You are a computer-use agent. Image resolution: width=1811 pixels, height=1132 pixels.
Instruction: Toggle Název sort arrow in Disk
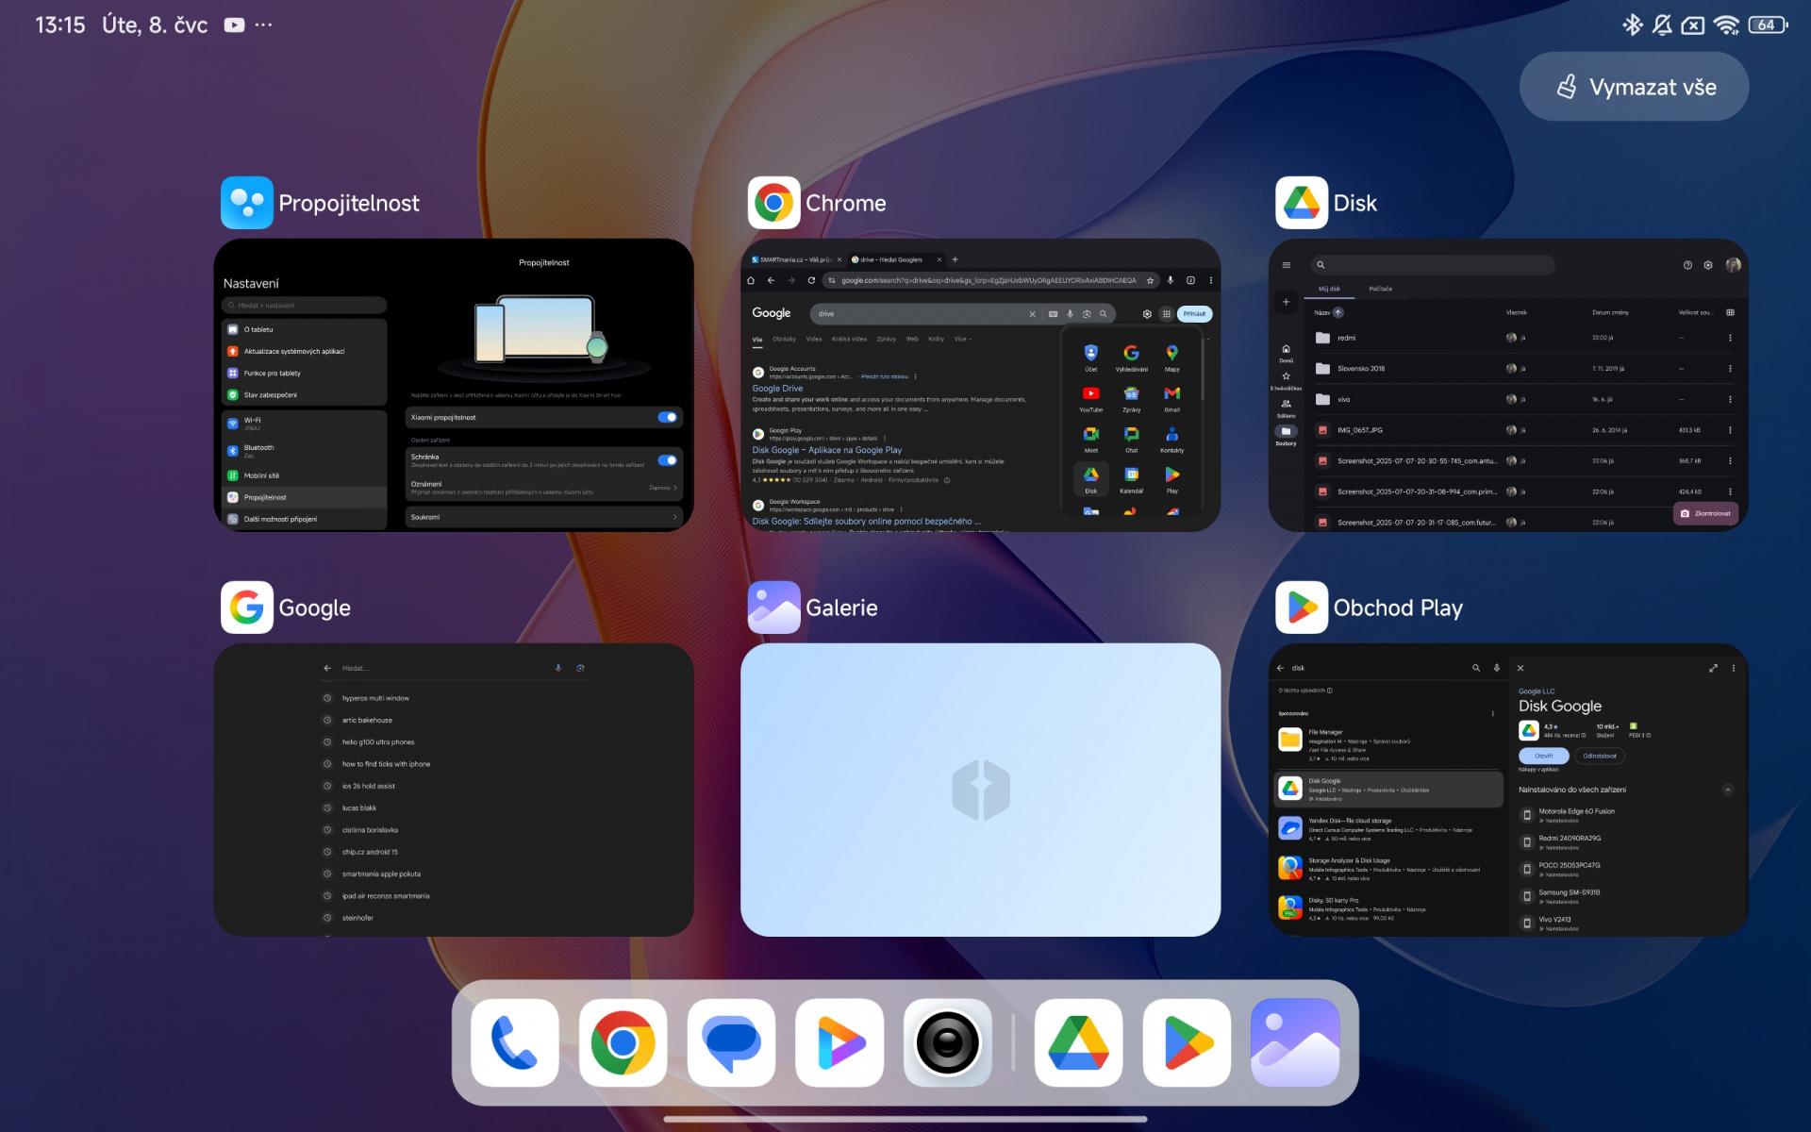click(1337, 312)
